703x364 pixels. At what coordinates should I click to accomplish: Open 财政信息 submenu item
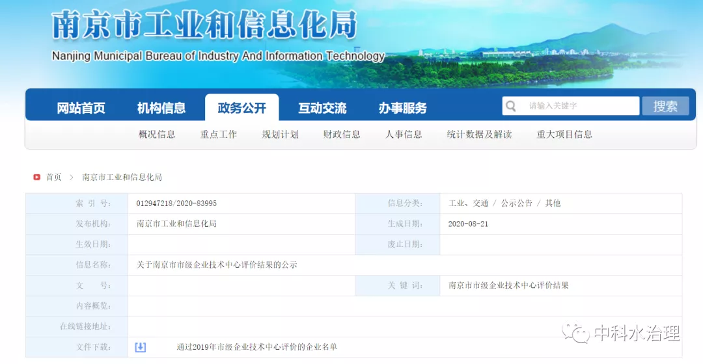[342, 135]
